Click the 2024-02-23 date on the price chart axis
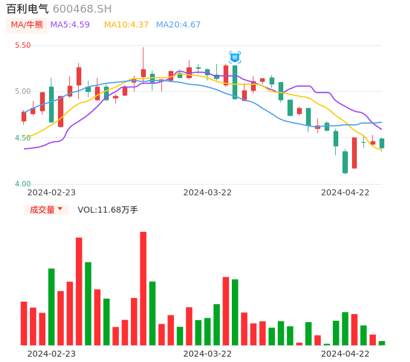The width and height of the screenshot is (410, 362). [51, 192]
